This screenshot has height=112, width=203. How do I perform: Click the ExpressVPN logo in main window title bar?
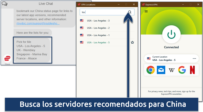143,5
